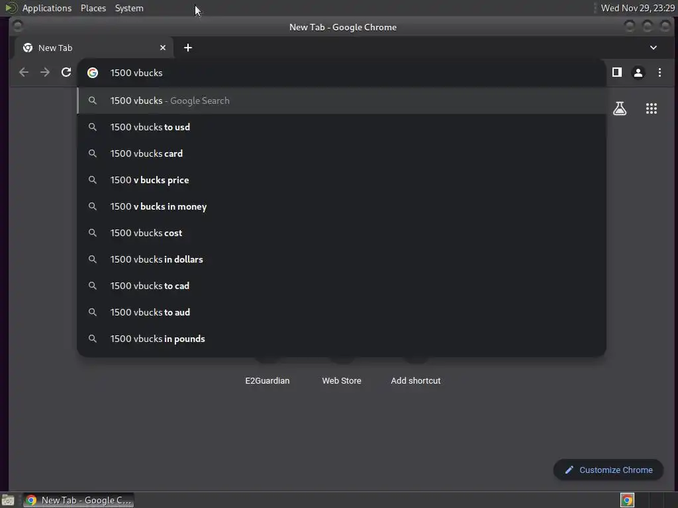Select suggestion 1500 v bucks price
Image resolution: width=678 pixels, height=508 pixels.
coord(342,180)
